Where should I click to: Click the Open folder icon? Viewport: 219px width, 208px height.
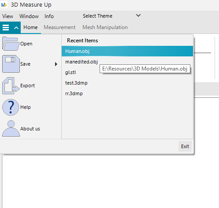[x=11, y=44]
